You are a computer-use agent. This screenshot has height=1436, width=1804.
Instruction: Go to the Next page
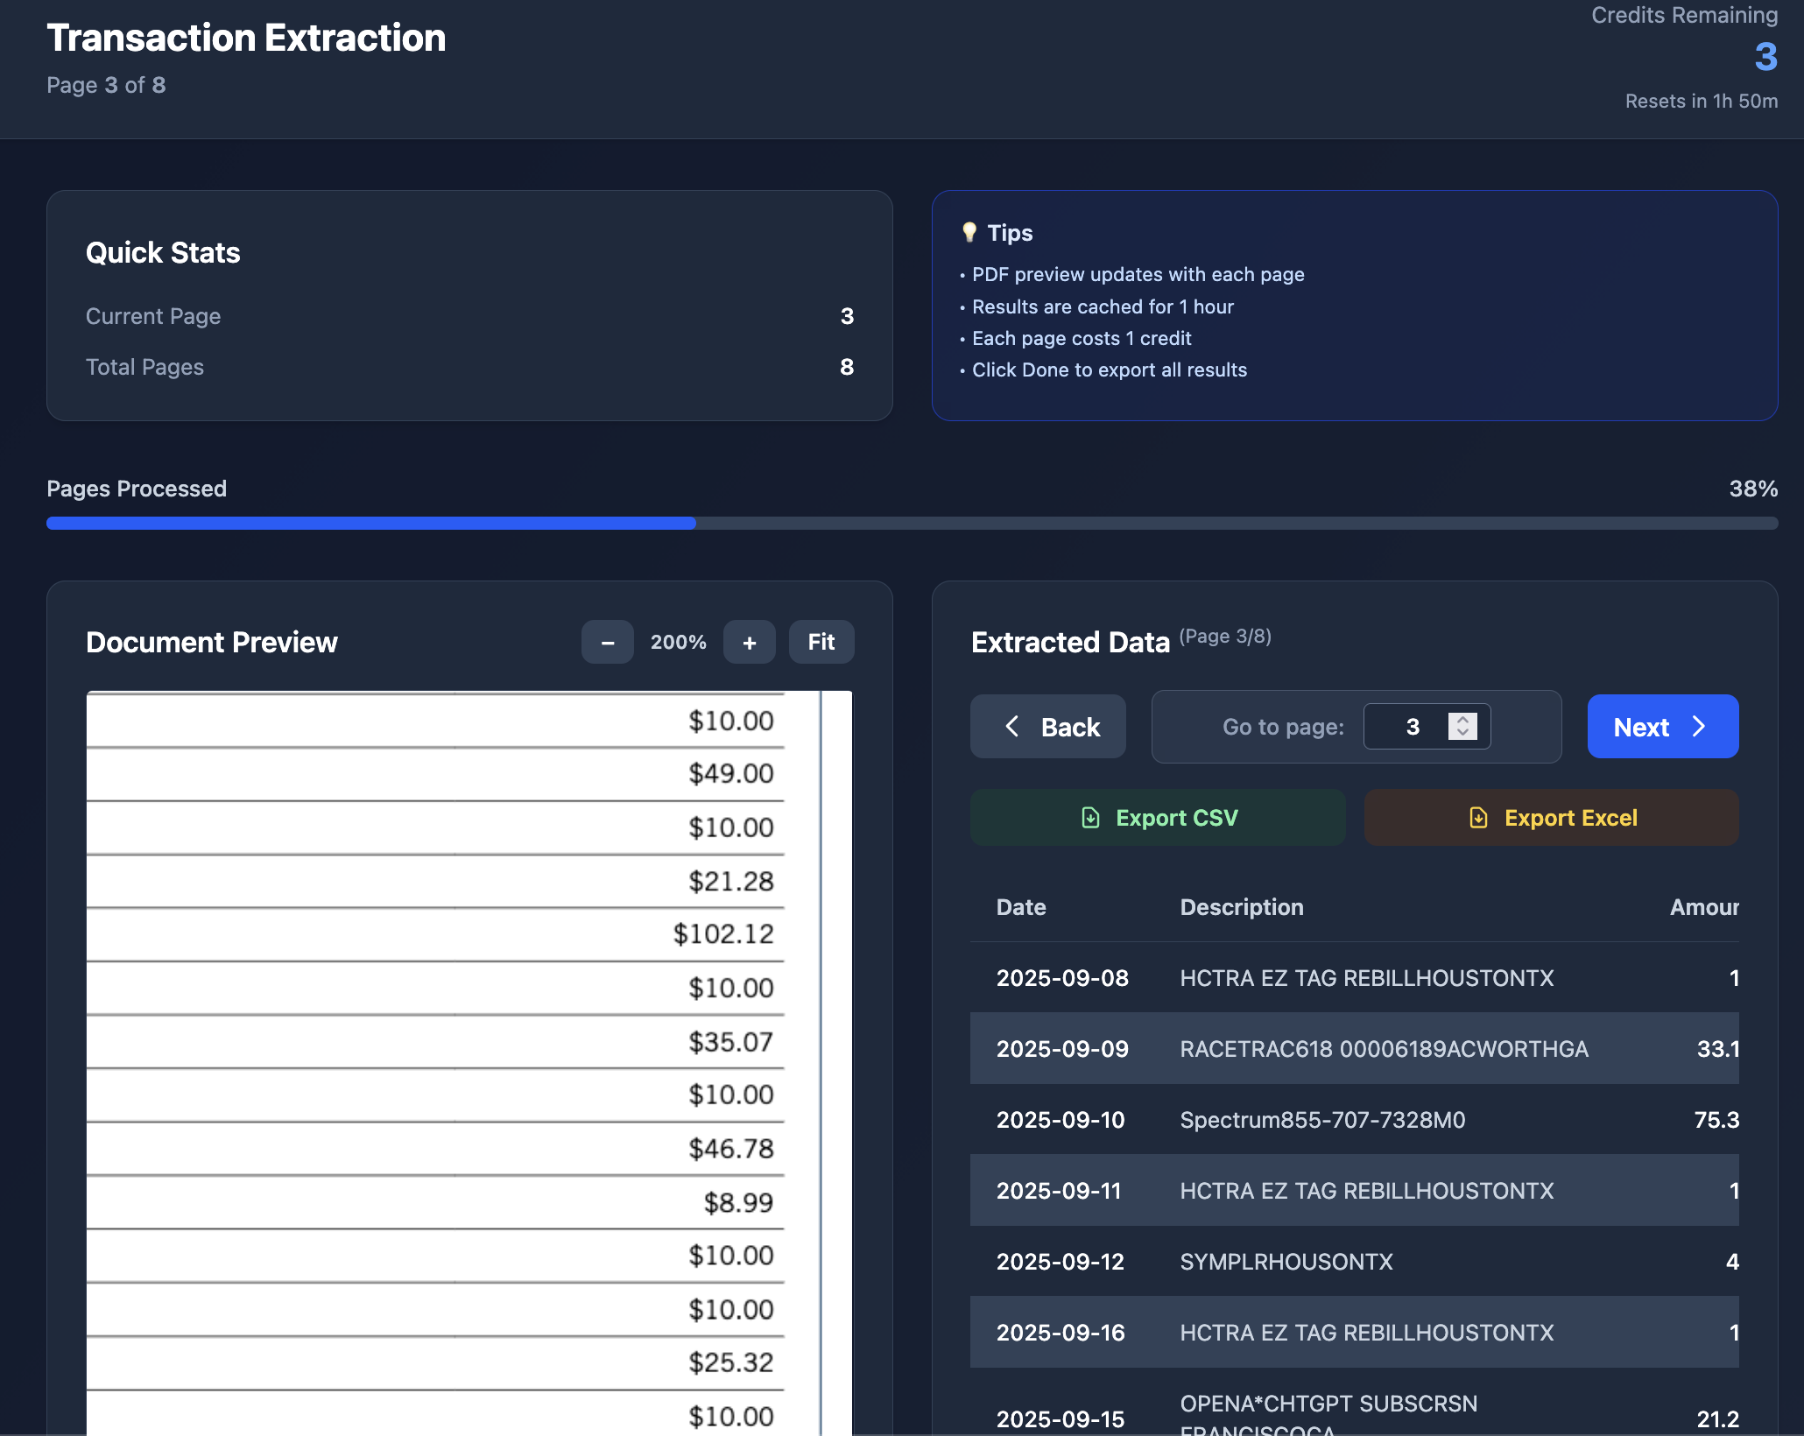(x=1662, y=727)
